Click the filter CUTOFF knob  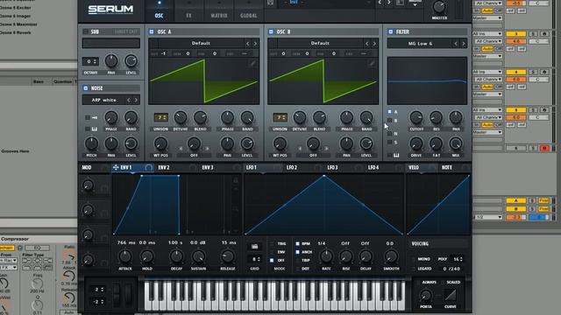click(416, 117)
